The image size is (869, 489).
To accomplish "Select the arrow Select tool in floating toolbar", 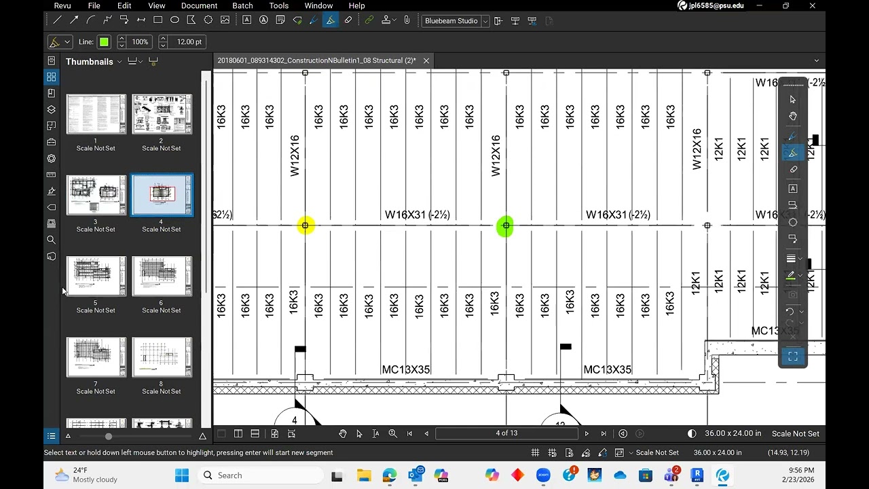I will click(x=792, y=100).
